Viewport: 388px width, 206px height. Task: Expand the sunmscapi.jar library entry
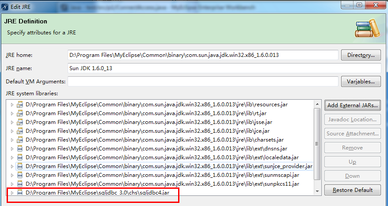pos(12,176)
